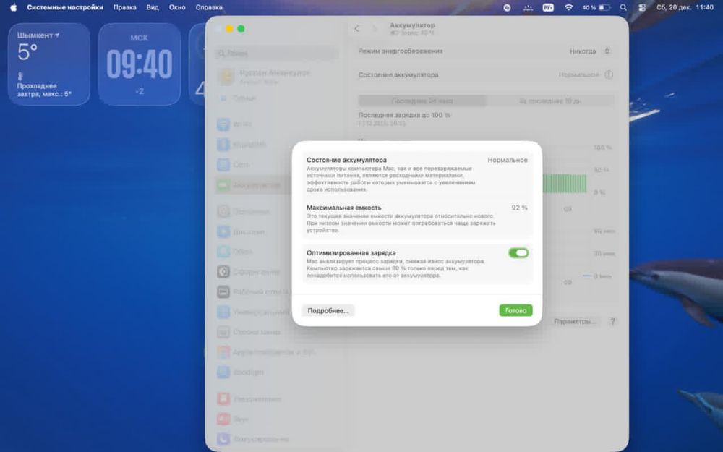Image resolution: width=723 pixels, height=452 pixels.
Task: Click the Поиск field in settings sidebar
Action: (x=276, y=54)
